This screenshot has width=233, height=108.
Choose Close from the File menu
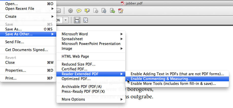[x=28, y=63]
